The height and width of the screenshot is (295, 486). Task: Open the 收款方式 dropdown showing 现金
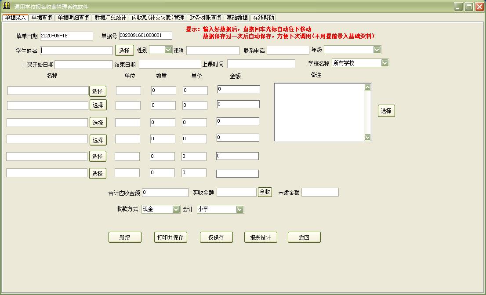pyautogui.click(x=176, y=209)
